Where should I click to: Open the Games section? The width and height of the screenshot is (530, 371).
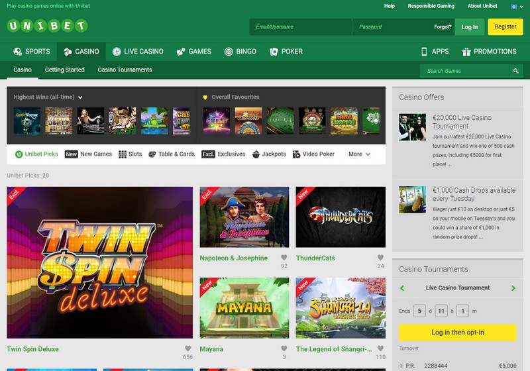pos(194,52)
